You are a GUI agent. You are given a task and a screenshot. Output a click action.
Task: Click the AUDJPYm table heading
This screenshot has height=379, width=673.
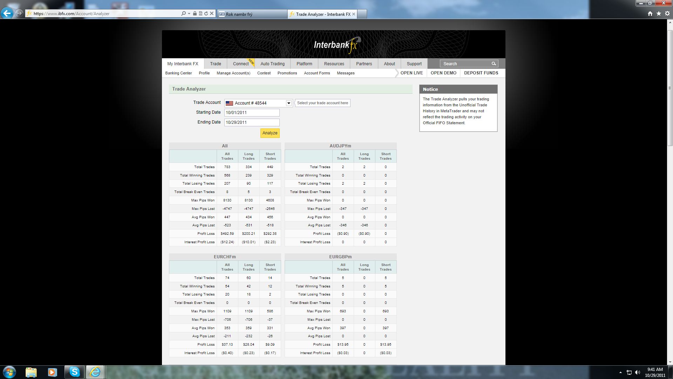coord(340,146)
